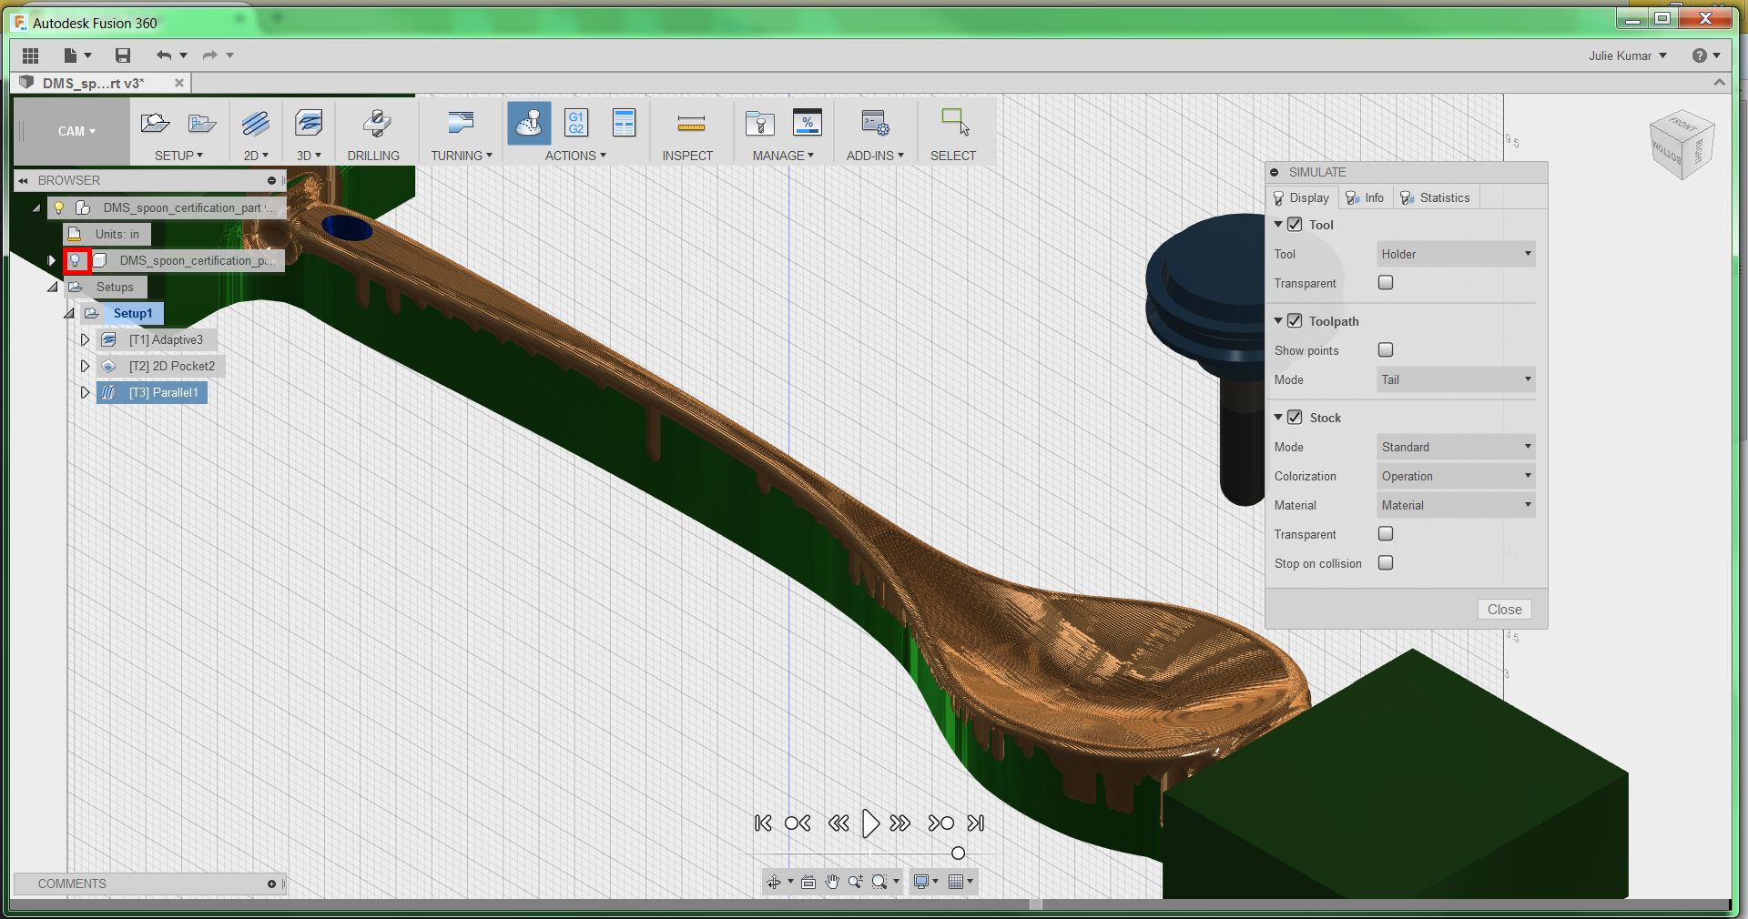Open the data panel grid icon

tap(30, 56)
